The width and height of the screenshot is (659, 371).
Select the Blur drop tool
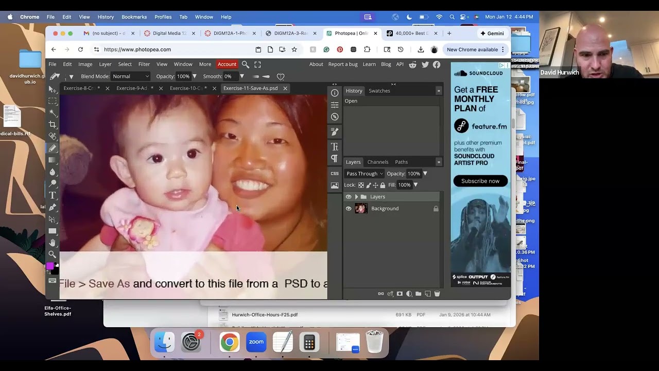click(53, 172)
